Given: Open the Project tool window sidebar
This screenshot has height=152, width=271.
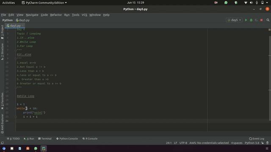Looking at the screenshot, I should [x=2, y=32].
